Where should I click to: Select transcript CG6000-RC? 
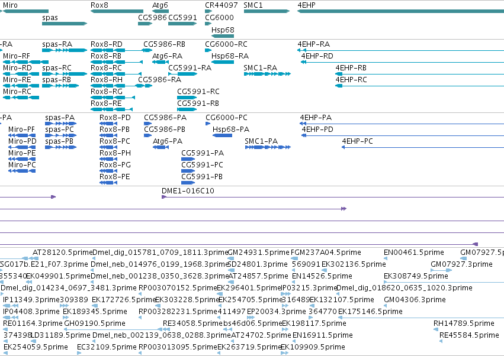point(208,50)
